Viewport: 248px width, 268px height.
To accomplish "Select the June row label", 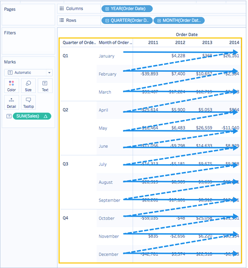I will pos(103,146).
